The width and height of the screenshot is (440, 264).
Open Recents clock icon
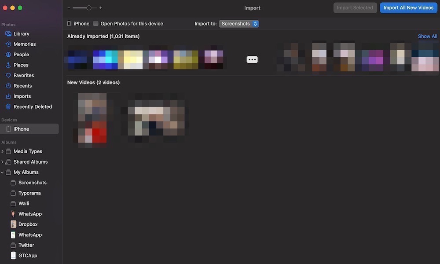[x=8, y=86]
